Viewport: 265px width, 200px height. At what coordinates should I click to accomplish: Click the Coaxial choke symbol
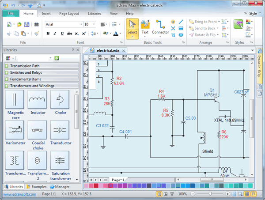coord(38,130)
